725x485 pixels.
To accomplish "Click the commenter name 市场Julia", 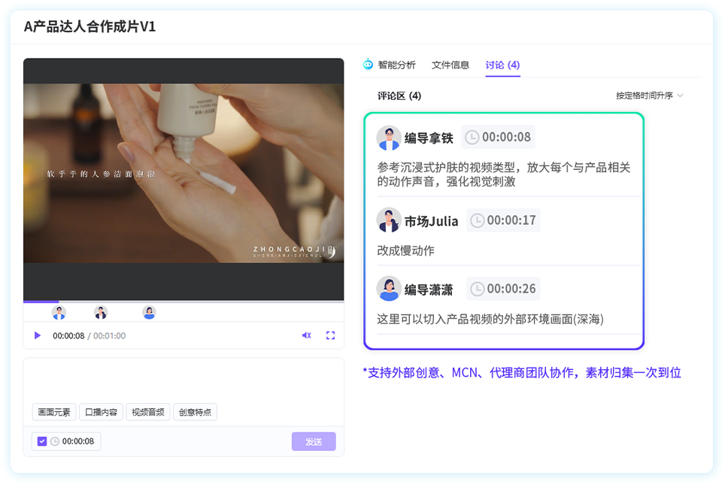I will (431, 222).
